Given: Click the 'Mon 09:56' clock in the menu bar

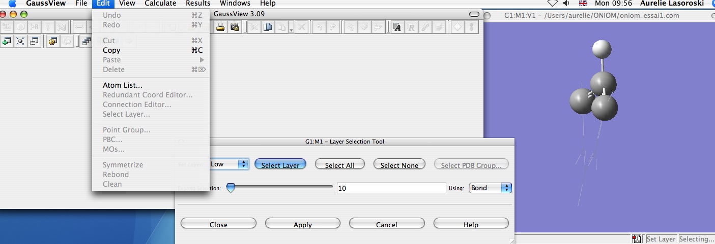Looking at the screenshot, I should [613, 3].
